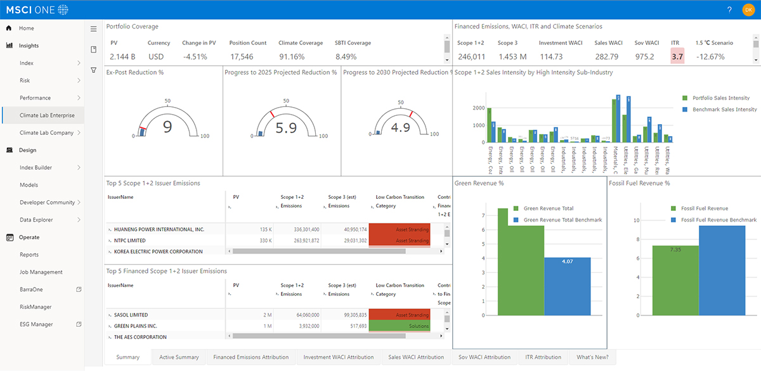Open the DK user profile avatar
761x380 pixels.
click(748, 9)
